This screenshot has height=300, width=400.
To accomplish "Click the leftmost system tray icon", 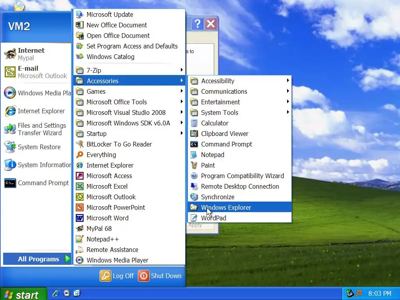I will click(350, 293).
